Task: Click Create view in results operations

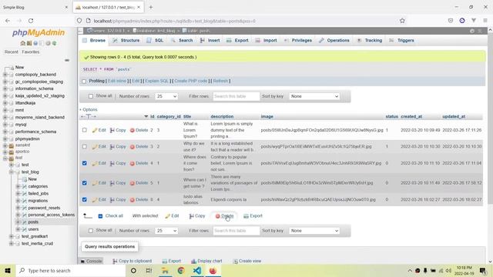Action: pyautogui.click(x=246, y=261)
